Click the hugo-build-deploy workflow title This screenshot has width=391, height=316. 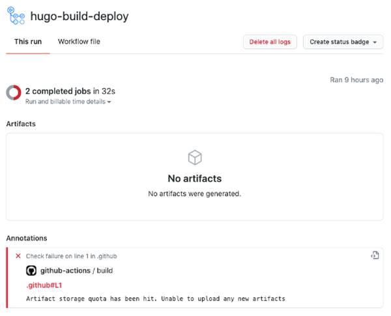(80, 16)
